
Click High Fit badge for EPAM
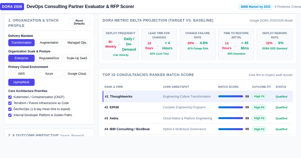click(x=259, y=107)
